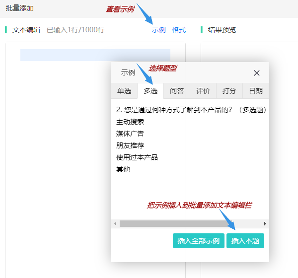Viewport: 298px width, 278px height.
Task: Click the 插入全部示例 button
Action: [x=199, y=241]
